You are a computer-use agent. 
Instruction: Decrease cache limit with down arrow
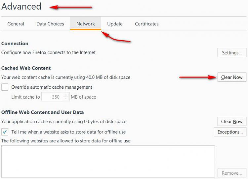click(66, 99)
